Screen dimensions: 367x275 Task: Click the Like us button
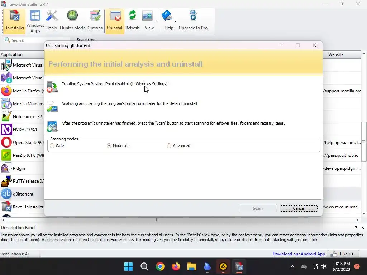(344, 254)
